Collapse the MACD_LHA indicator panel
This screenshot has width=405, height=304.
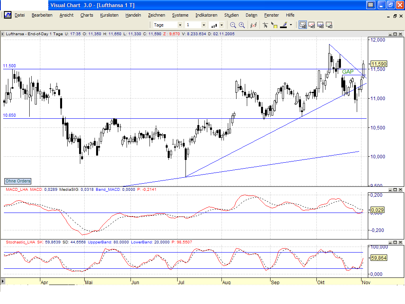click(x=390, y=190)
